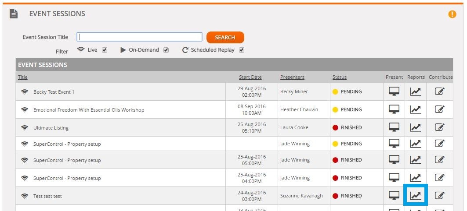Viewport: 467px width, 211px height.
Task: Click presenter name Suzanne Kavanagh
Action: tap(301, 196)
